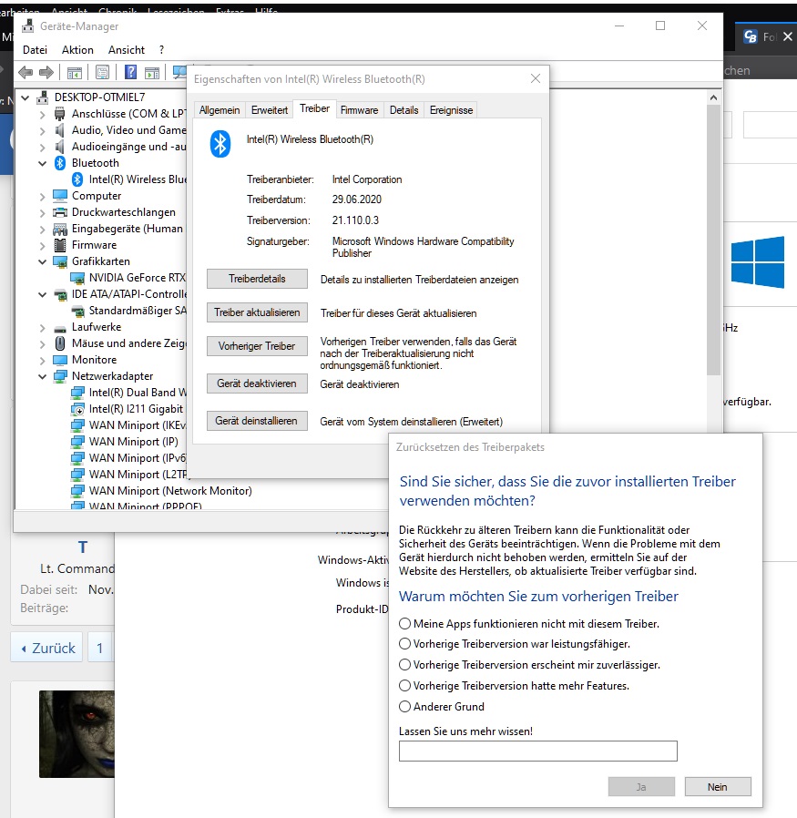This screenshot has width=797, height=818.
Task: Collapse the Grafikkarten tree node
Action: (x=42, y=261)
